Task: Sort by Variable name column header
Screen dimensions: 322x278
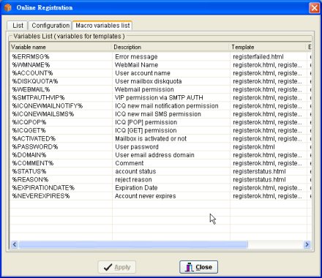Action: tap(61, 47)
